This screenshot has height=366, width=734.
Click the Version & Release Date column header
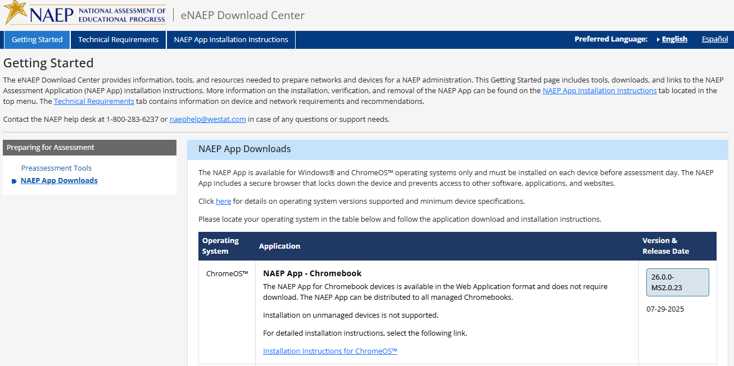coord(665,246)
